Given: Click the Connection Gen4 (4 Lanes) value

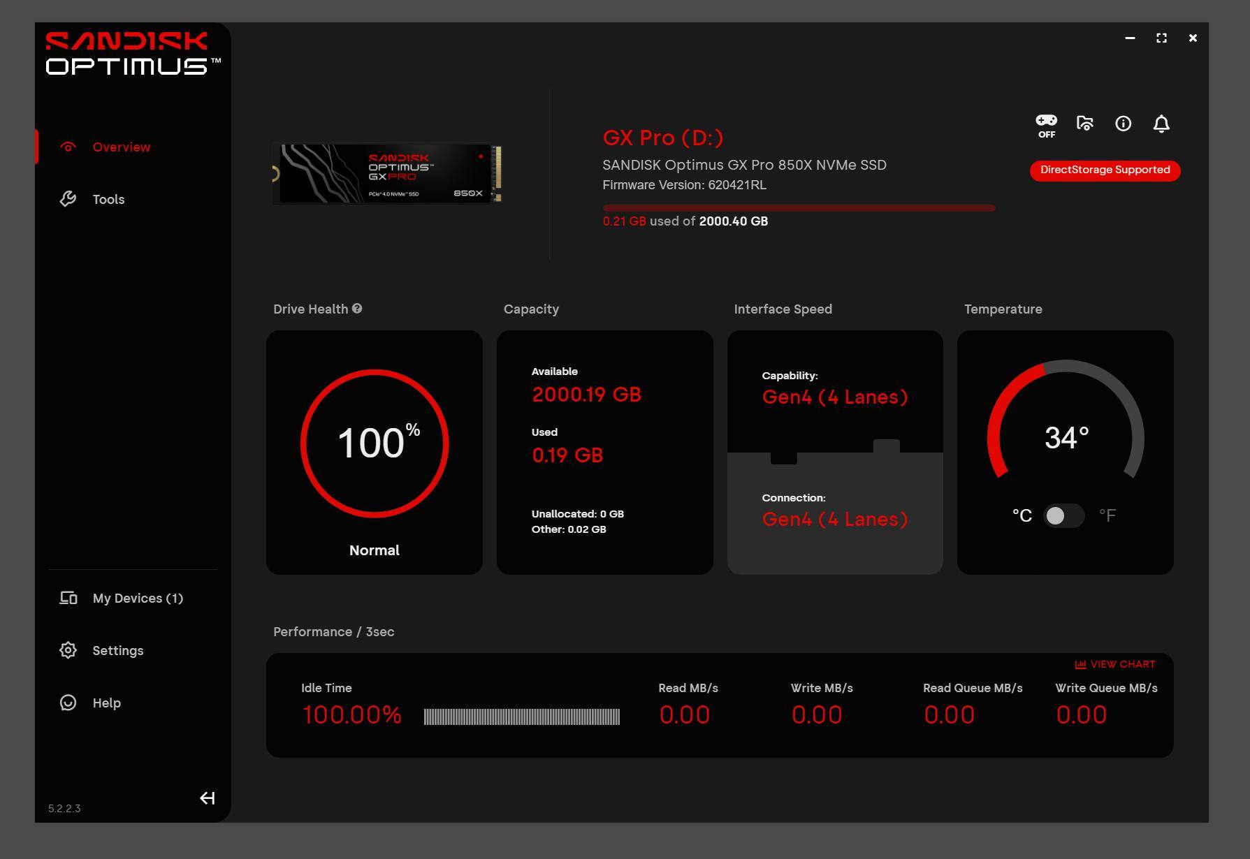Looking at the screenshot, I should point(834,520).
